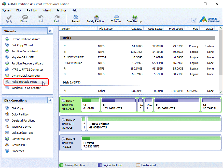Open the Partition menu
The width and height of the screenshot is (223, 168).
point(32,10)
